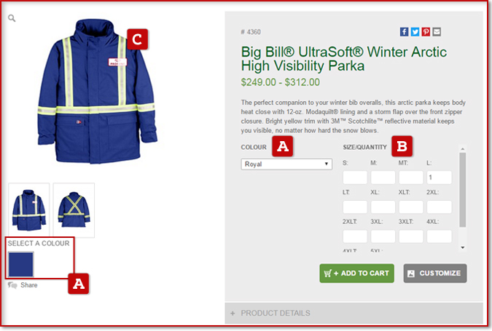492x331 pixels.
Task: Click the magnifier zoom icon above parka
Action: (12, 18)
